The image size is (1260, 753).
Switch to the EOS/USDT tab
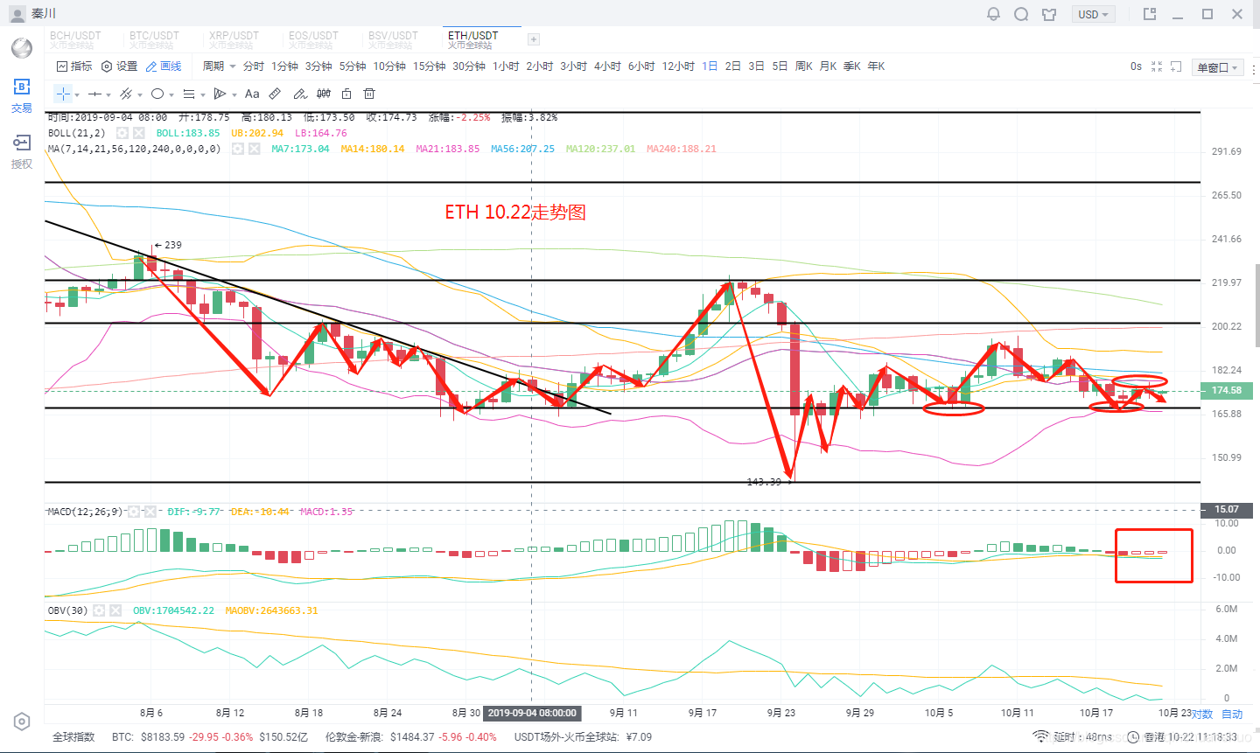[314, 39]
